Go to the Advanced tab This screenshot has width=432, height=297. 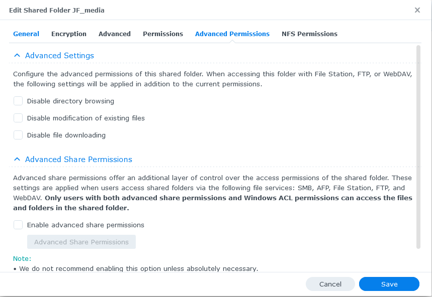pos(115,34)
